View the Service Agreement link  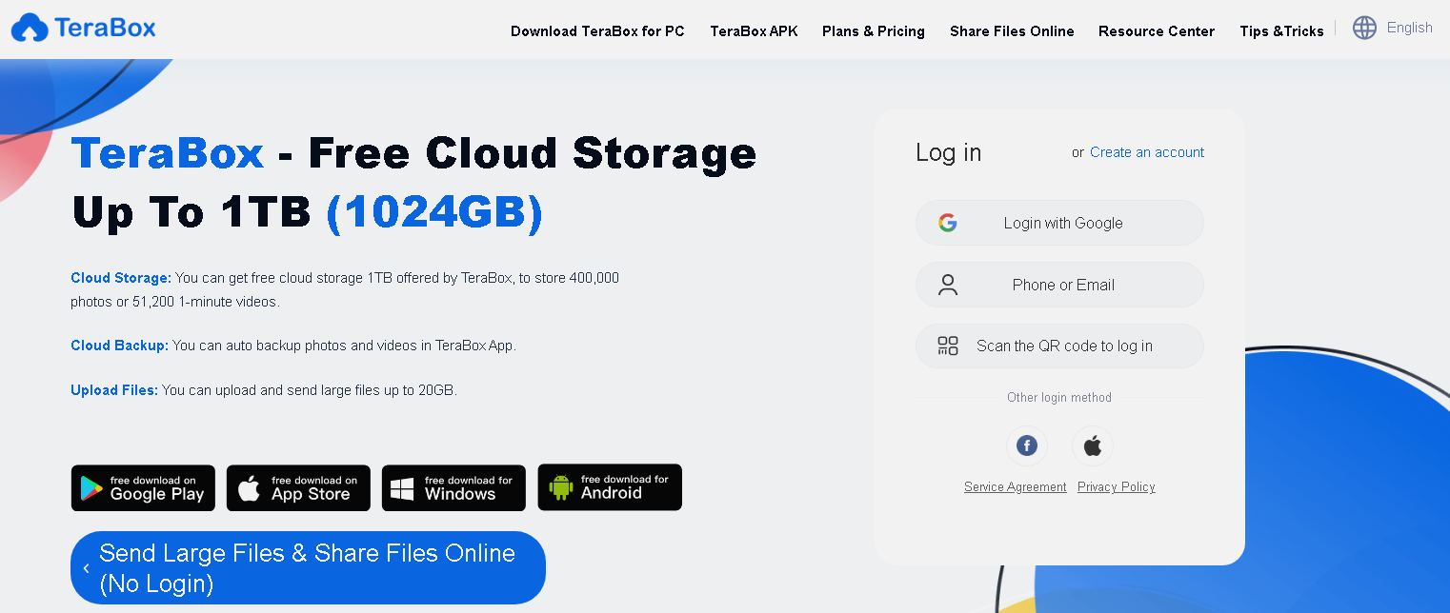(1016, 486)
